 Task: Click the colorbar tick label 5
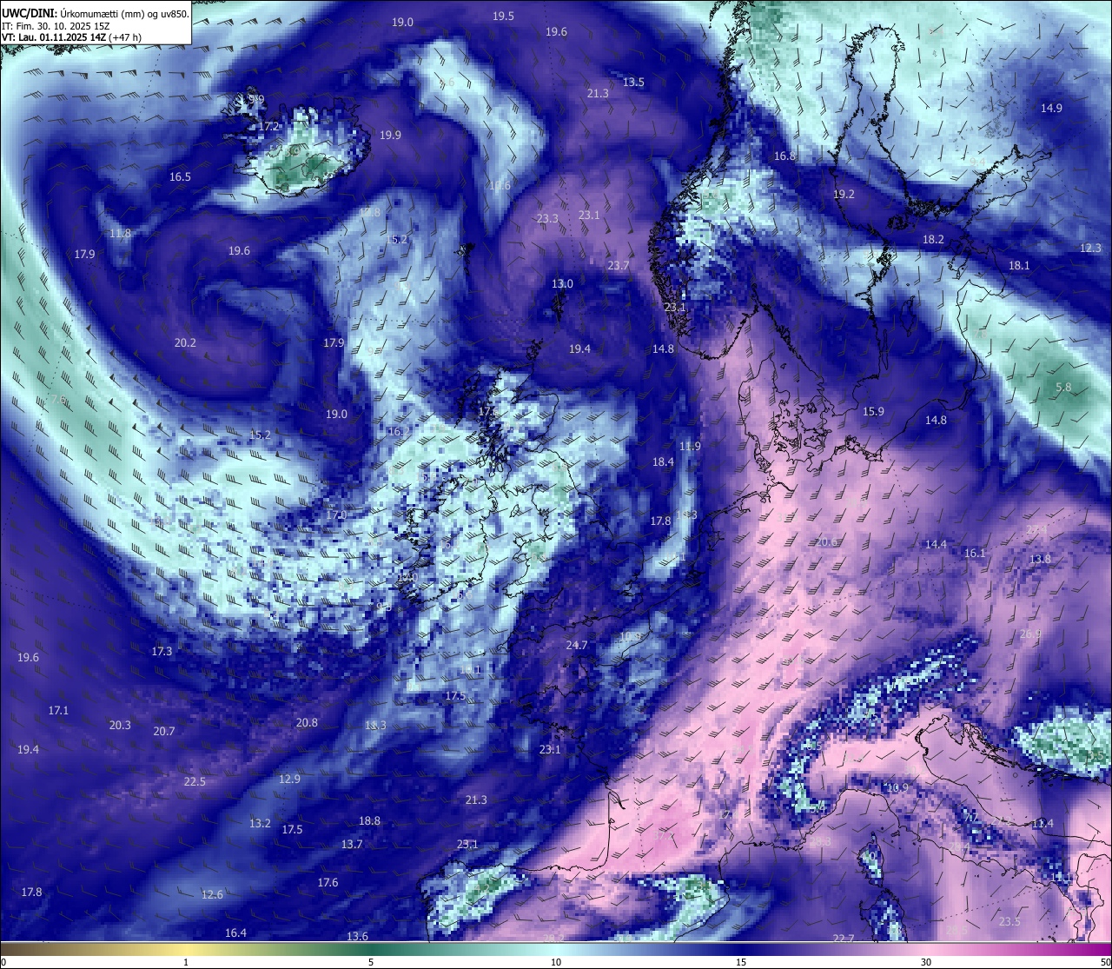coord(371,962)
